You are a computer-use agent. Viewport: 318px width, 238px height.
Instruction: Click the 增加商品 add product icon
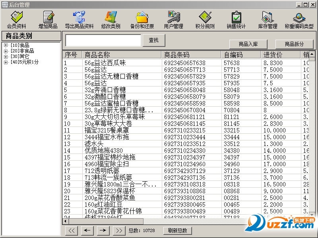pyautogui.click(x=48, y=20)
